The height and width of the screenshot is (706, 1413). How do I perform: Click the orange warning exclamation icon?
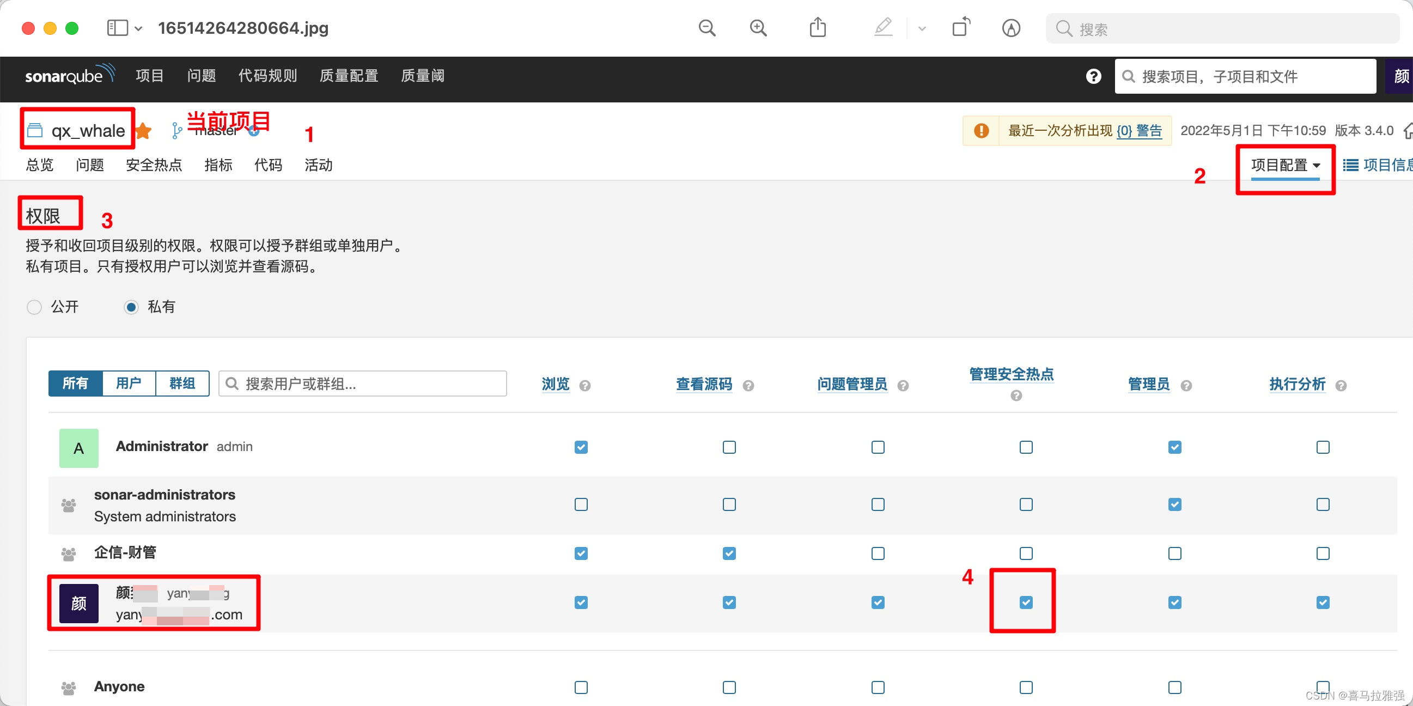click(982, 131)
